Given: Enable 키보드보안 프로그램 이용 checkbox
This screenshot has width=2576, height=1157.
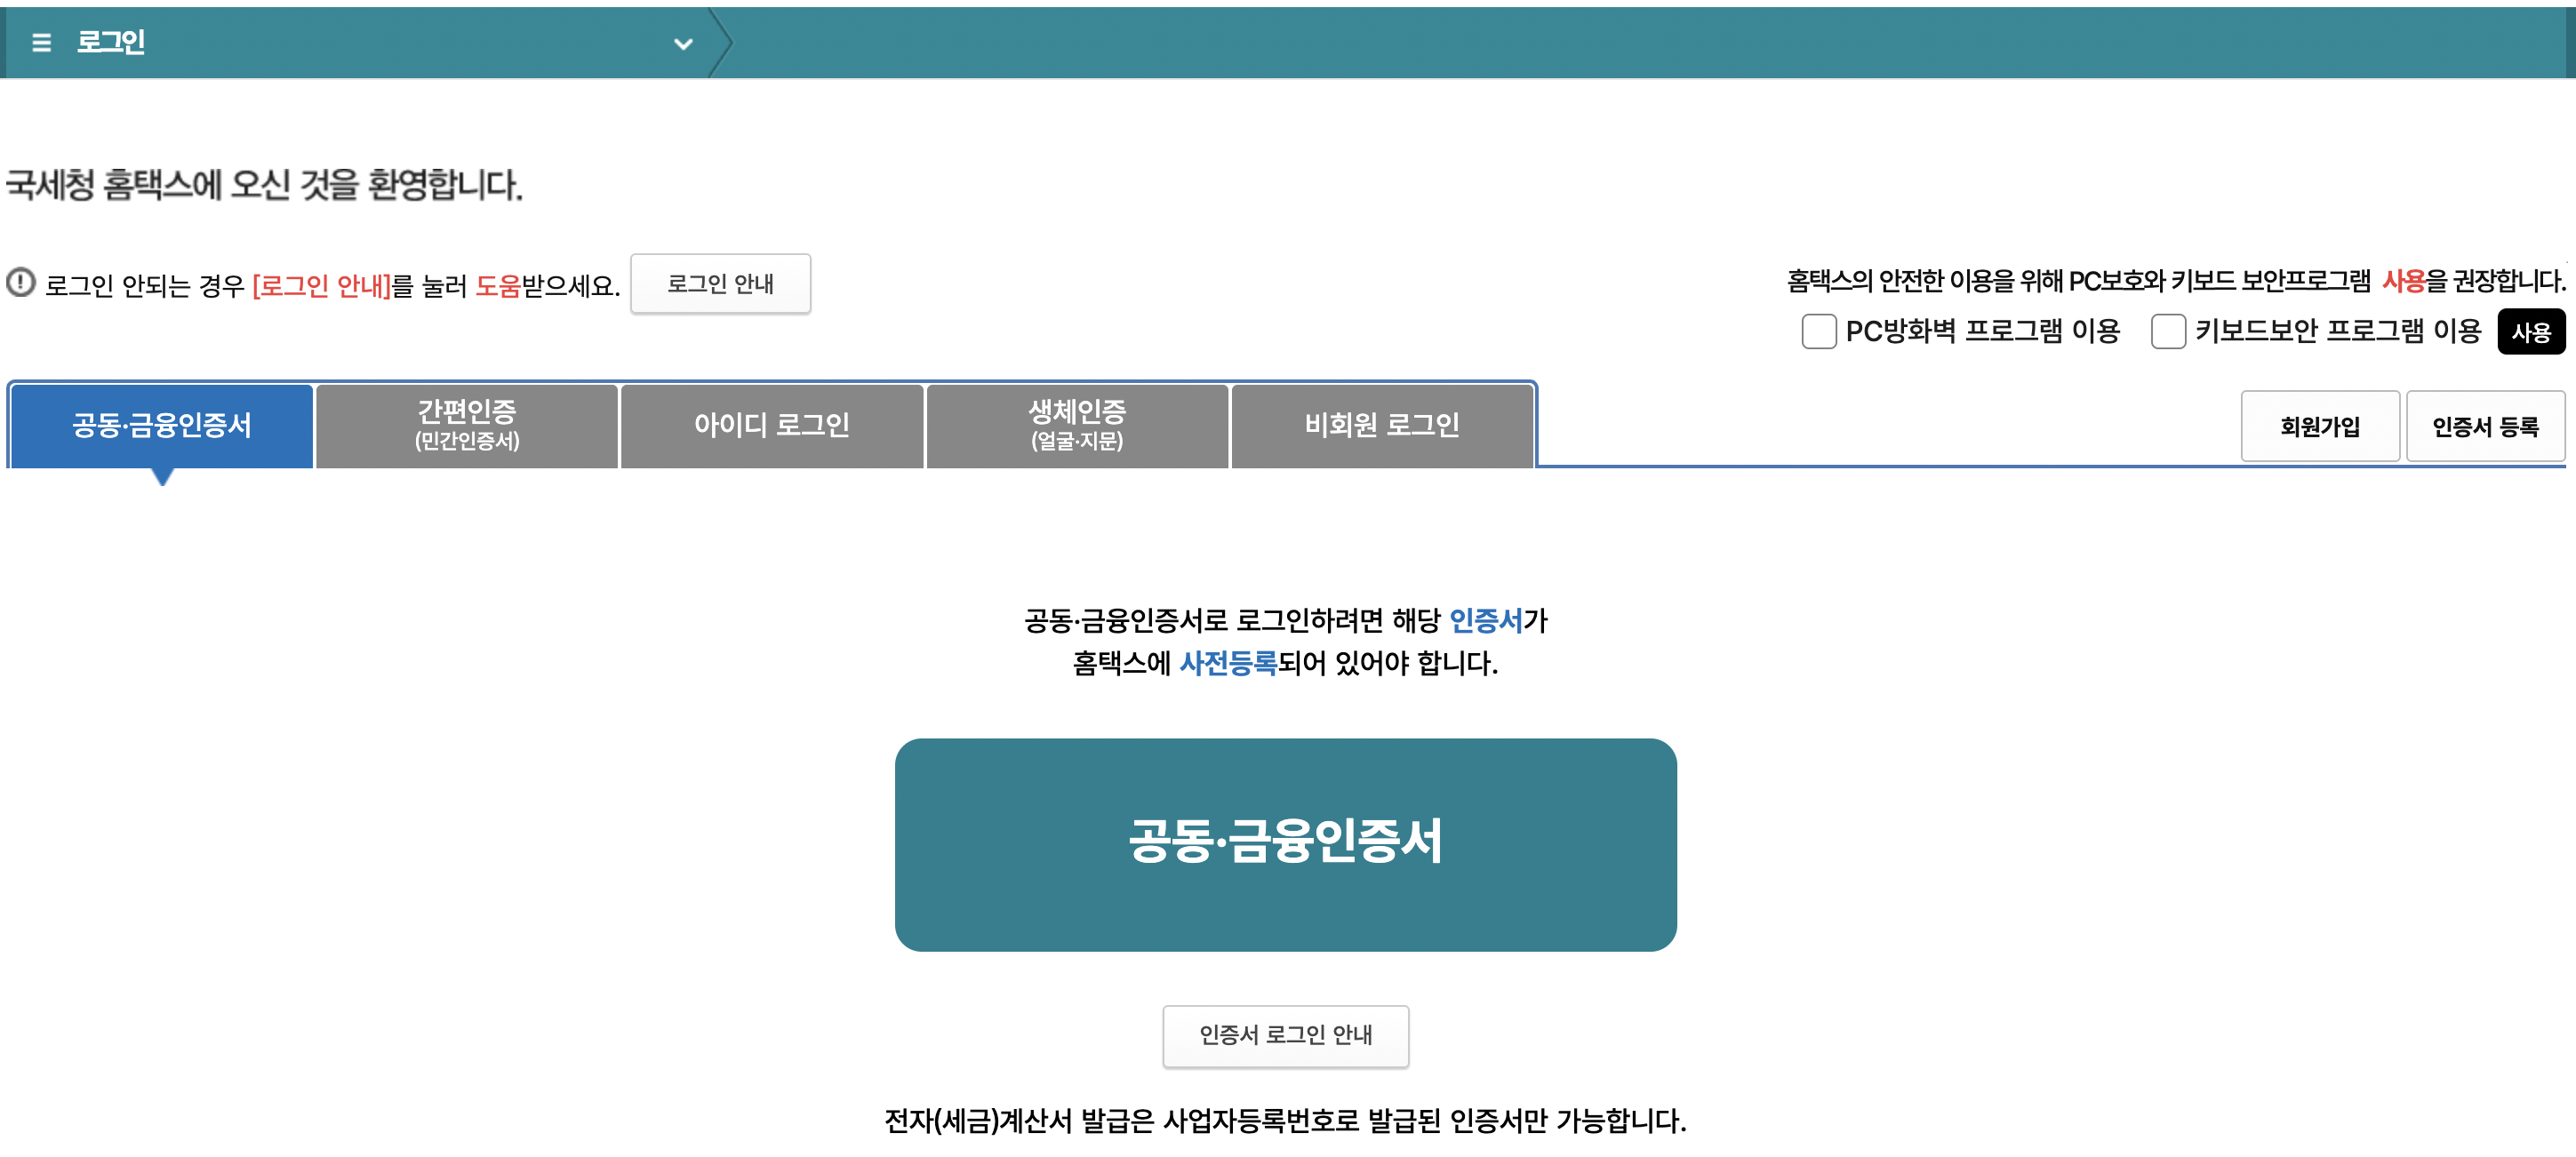Looking at the screenshot, I should tap(2167, 331).
